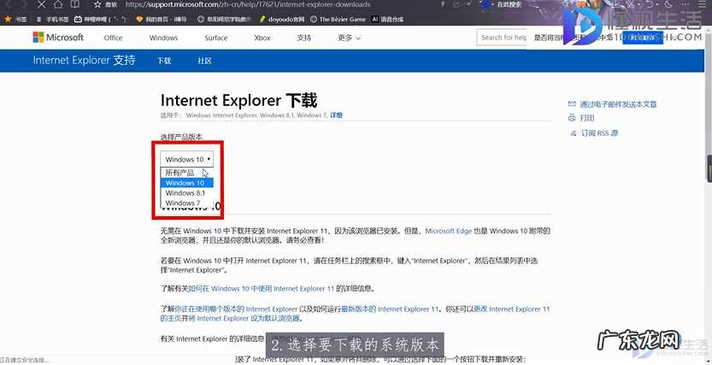Select Windows 7 from the dropdown list

186,203
